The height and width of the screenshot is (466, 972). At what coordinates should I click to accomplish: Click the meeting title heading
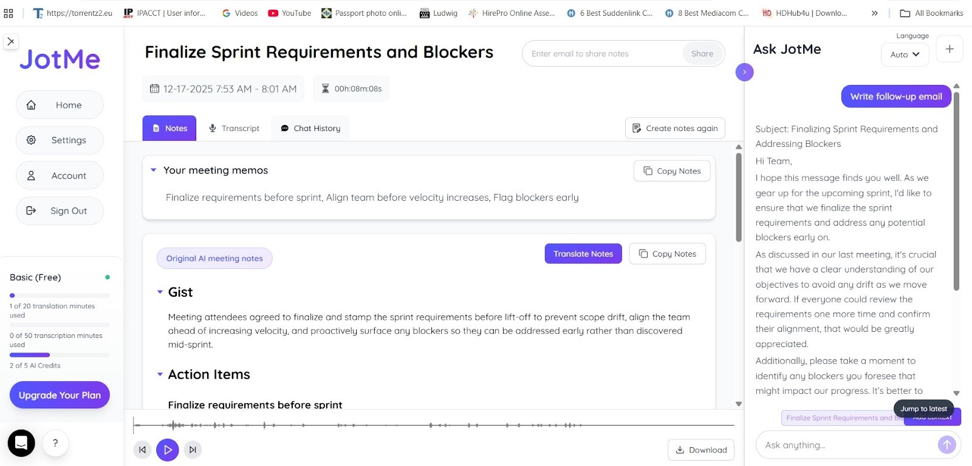[x=319, y=52]
